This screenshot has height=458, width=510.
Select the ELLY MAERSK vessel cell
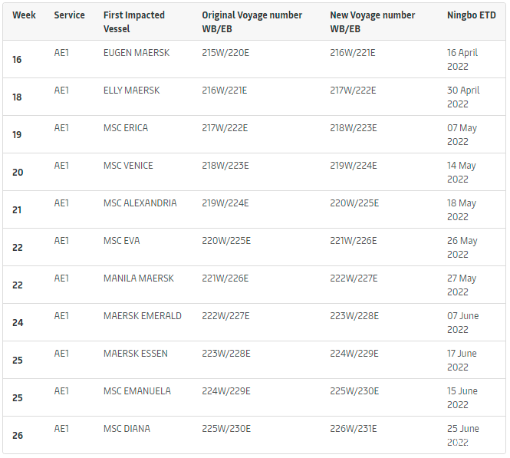[131, 91]
